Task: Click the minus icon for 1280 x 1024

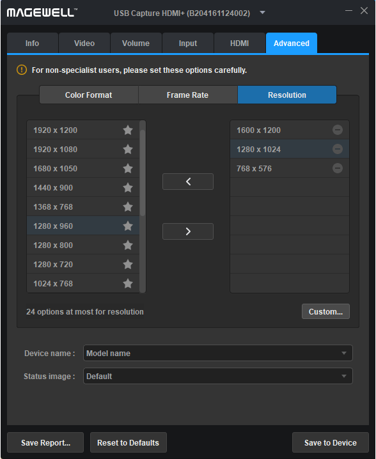Action: 338,149
